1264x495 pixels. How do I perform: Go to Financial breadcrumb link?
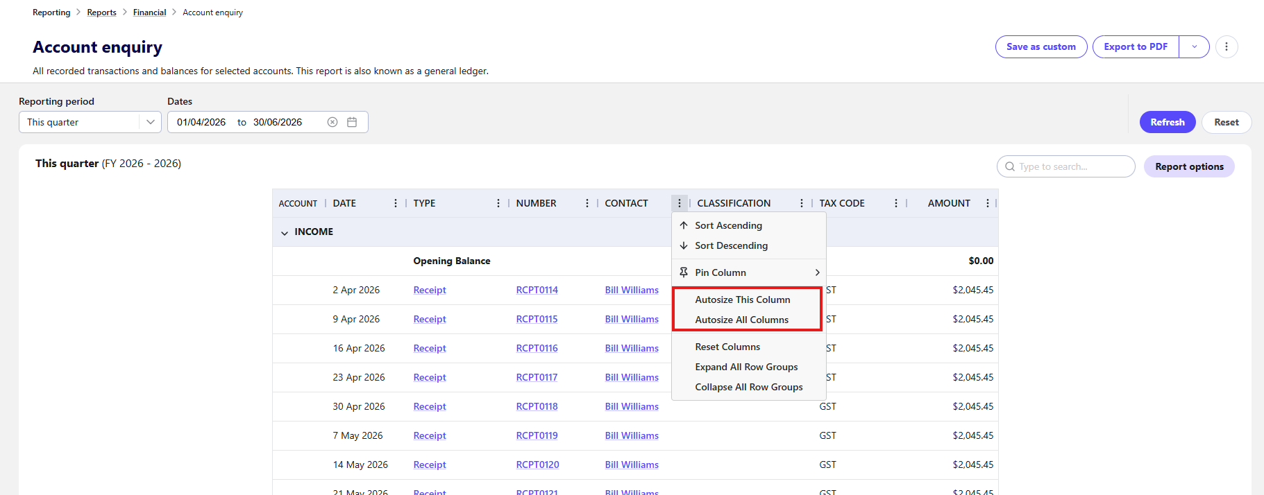point(149,12)
